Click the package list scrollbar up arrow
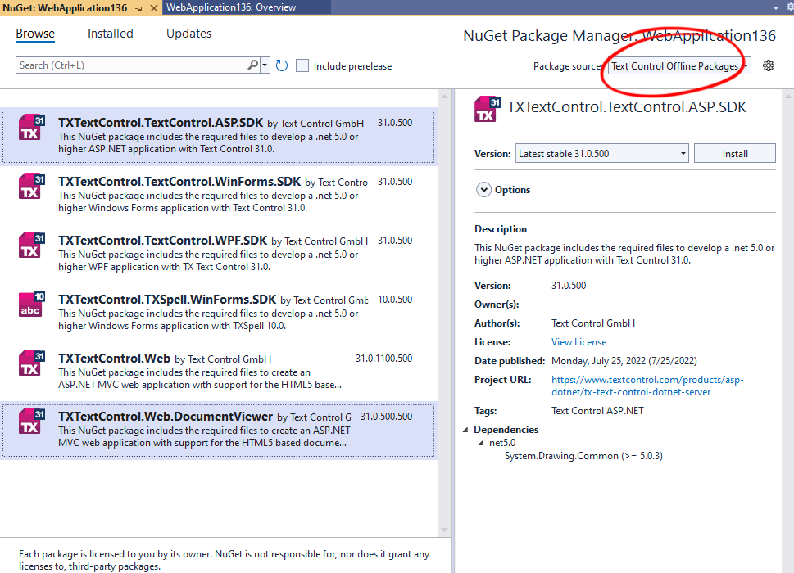This screenshot has width=794, height=573. point(444,96)
